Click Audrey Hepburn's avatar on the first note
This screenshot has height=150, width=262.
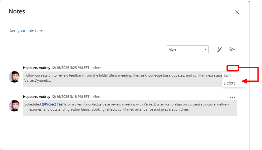point(14,77)
